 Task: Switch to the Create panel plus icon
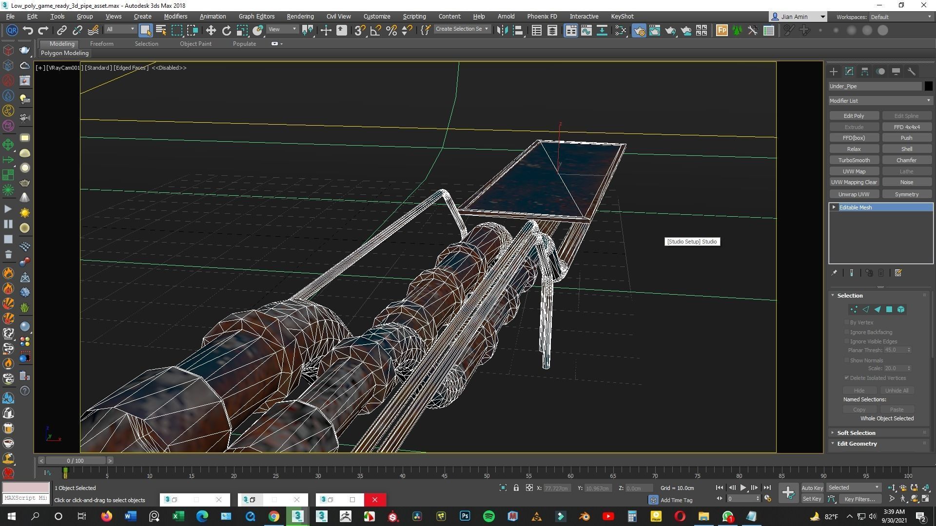[x=834, y=72]
